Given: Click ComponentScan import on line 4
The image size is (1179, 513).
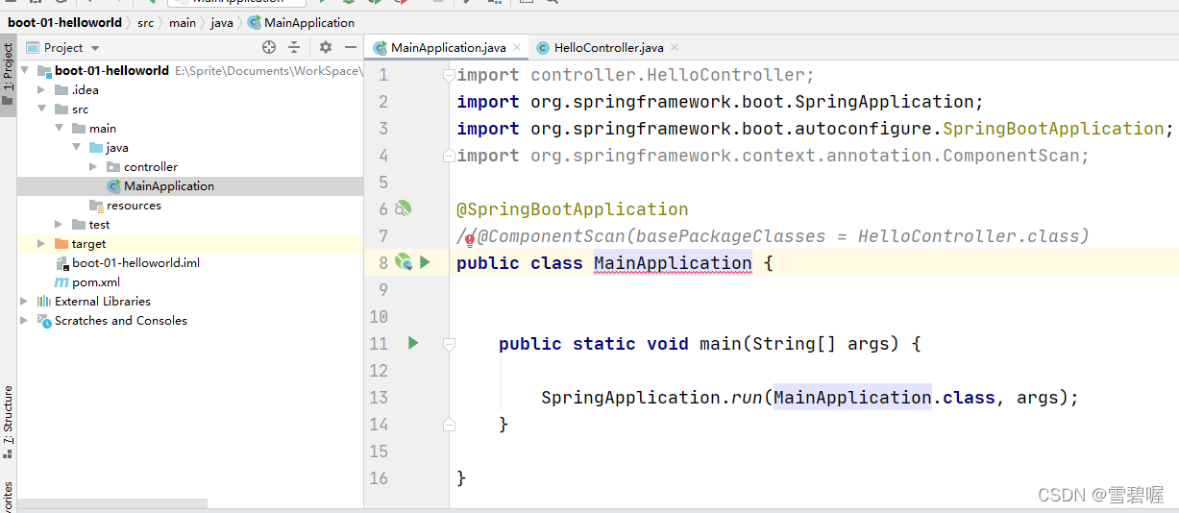Looking at the screenshot, I should point(773,155).
